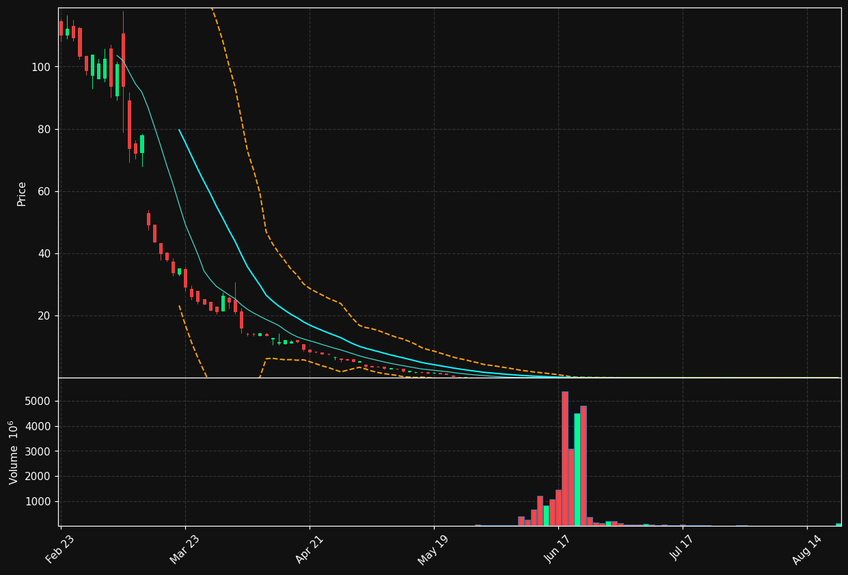Click the Feb 23 date label
This screenshot has height=575, width=848.
coord(60,549)
